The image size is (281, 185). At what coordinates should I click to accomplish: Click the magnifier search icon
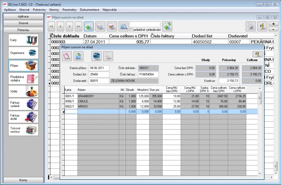(x=123, y=27)
